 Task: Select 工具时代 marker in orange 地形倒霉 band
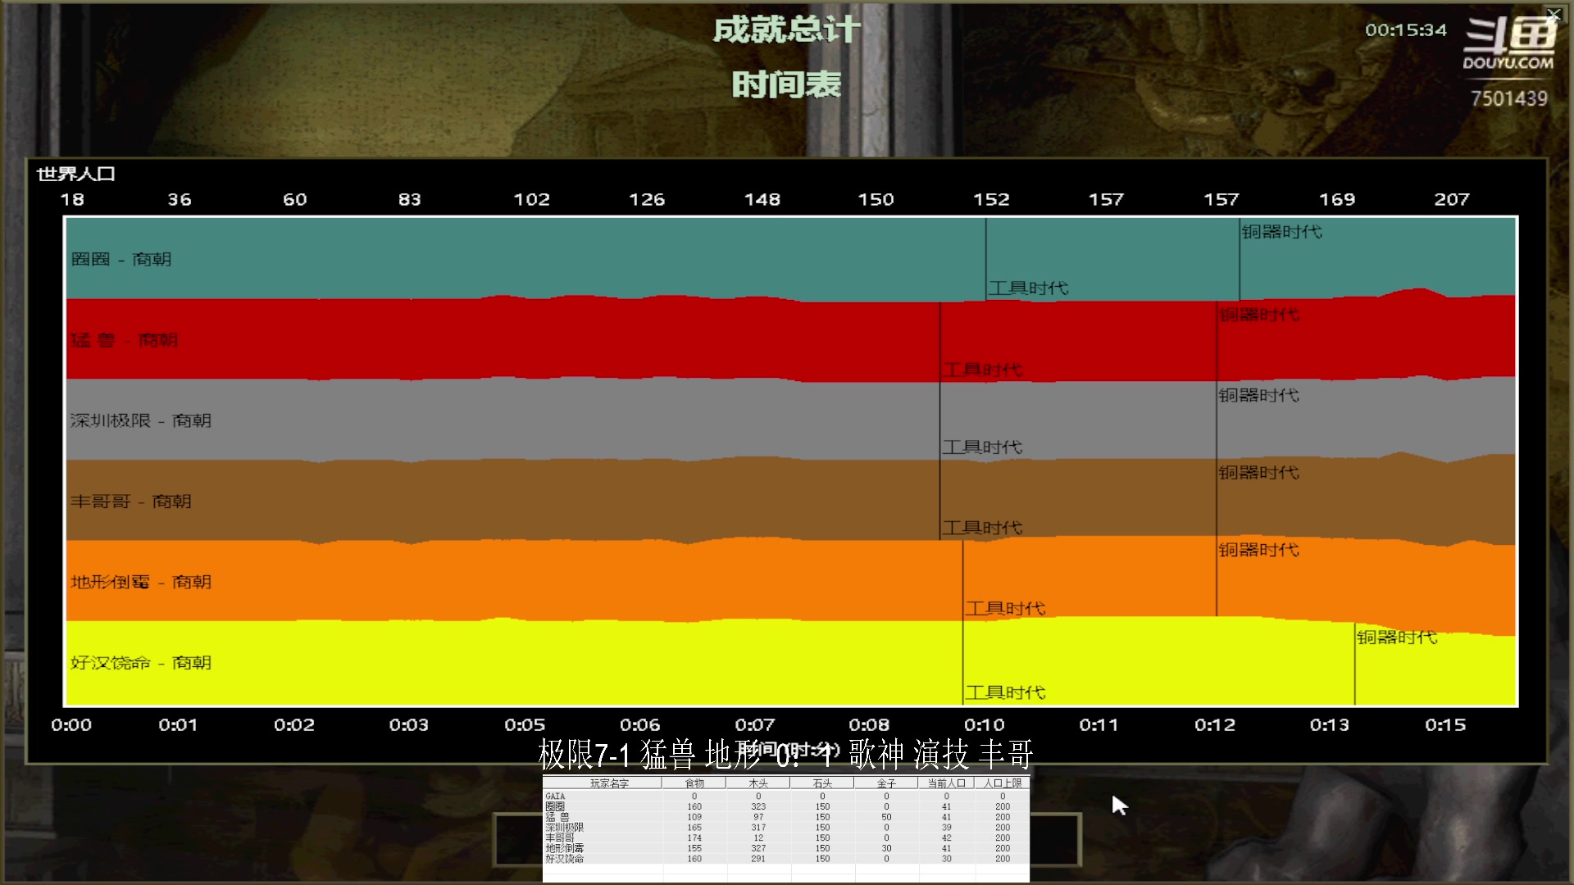pyautogui.click(x=1006, y=608)
